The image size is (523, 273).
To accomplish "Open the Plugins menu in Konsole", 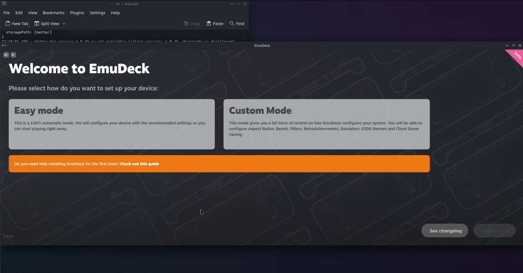I will point(77,13).
